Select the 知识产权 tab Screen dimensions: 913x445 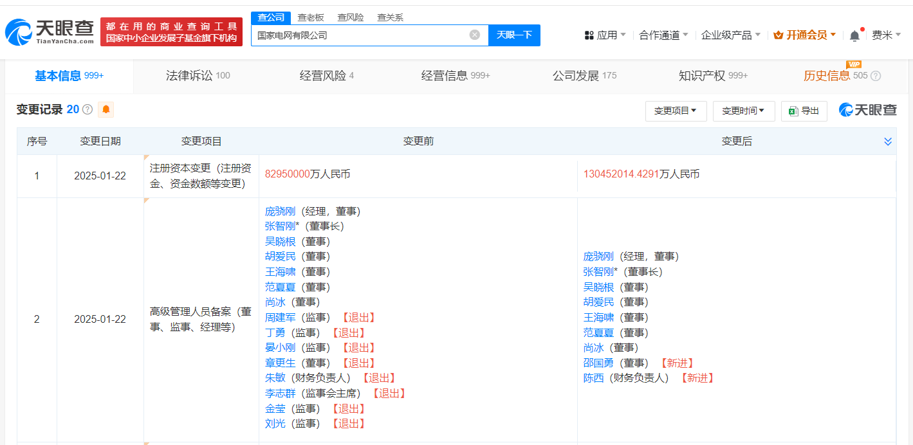pos(713,76)
